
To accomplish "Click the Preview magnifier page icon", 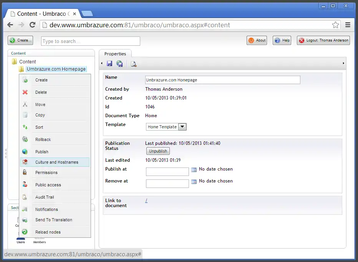I will tap(134, 64).
